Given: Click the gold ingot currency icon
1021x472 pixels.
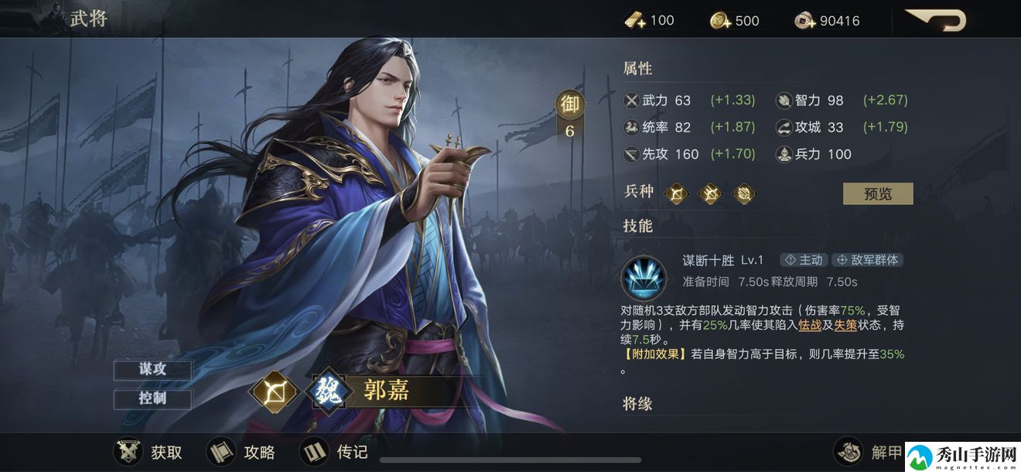Looking at the screenshot, I should point(635,21).
